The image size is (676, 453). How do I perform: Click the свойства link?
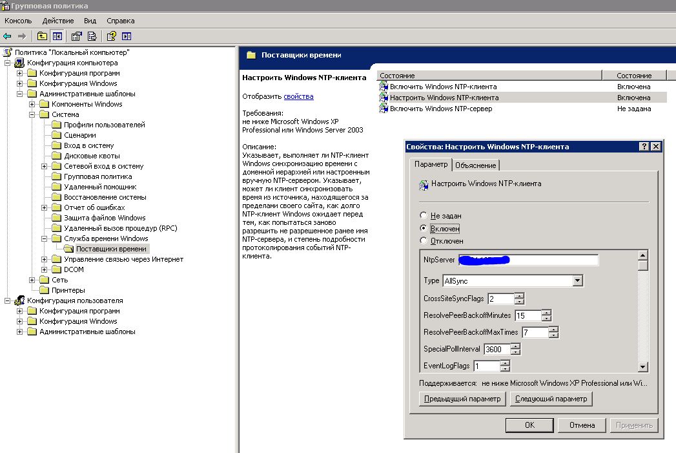(x=298, y=97)
